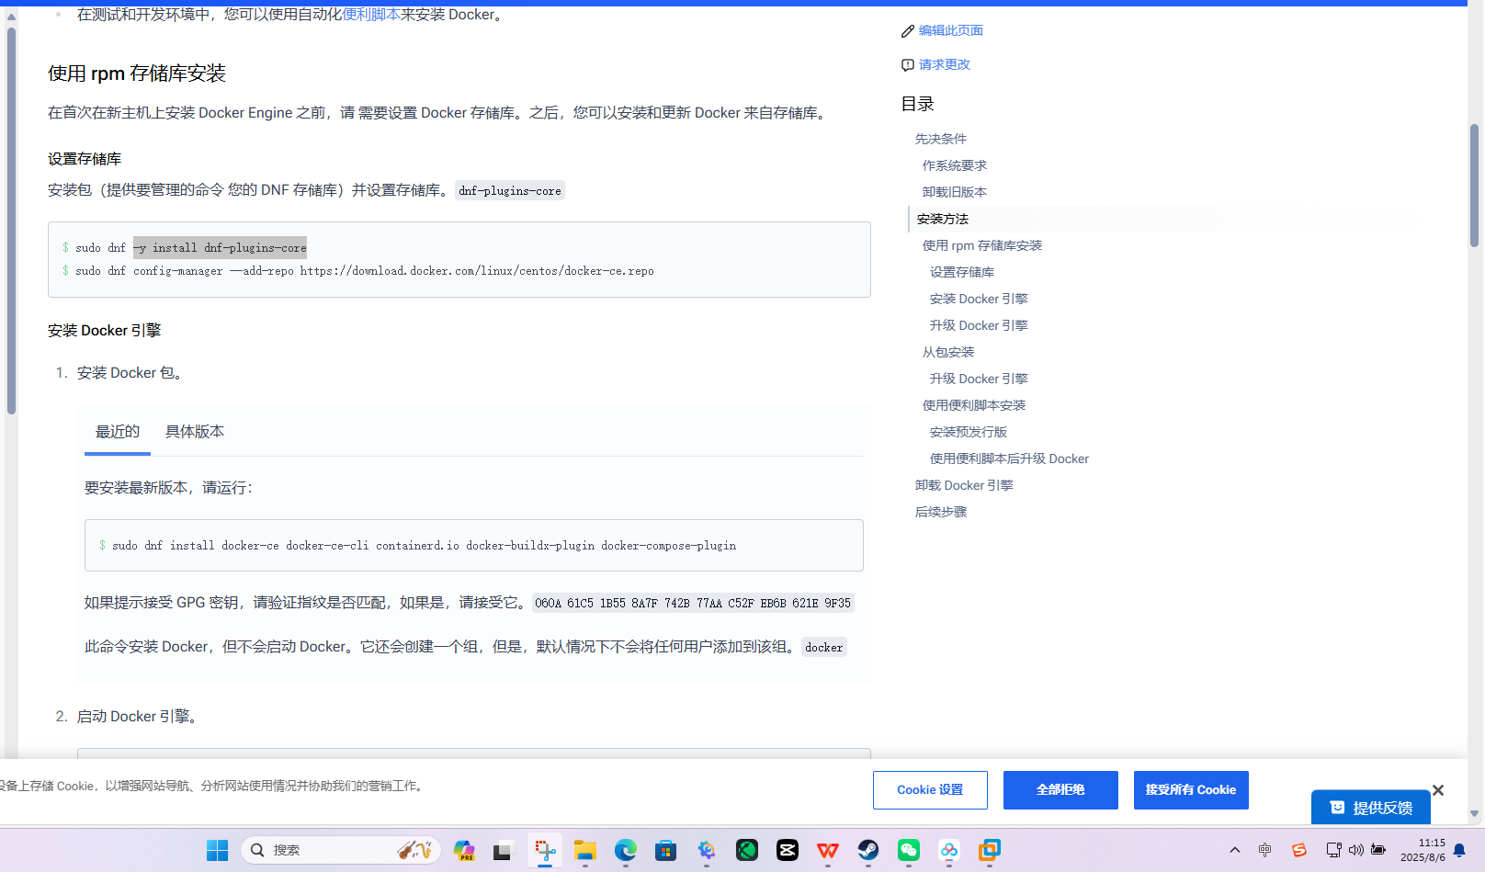The width and height of the screenshot is (1485, 872).
Task: Jump to 安装预发行版 in contents
Action: click(x=969, y=432)
